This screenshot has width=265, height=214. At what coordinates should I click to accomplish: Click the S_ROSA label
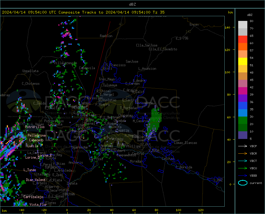pos(154,150)
